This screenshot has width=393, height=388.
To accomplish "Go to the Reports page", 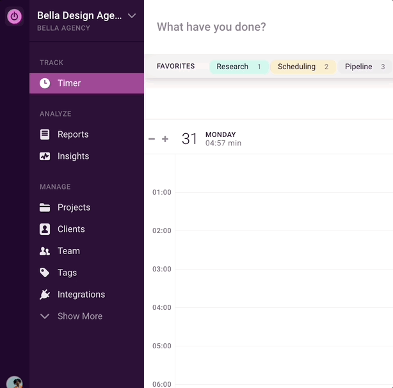I will coord(73,134).
